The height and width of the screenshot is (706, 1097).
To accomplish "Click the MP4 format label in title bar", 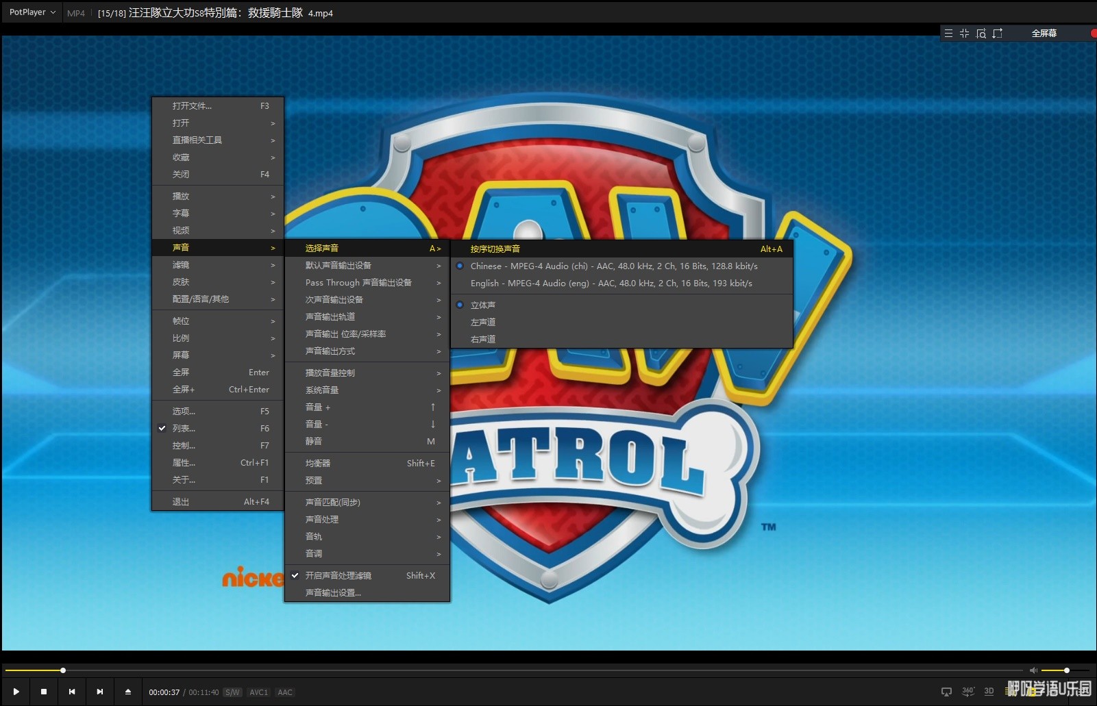I will [76, 13].
